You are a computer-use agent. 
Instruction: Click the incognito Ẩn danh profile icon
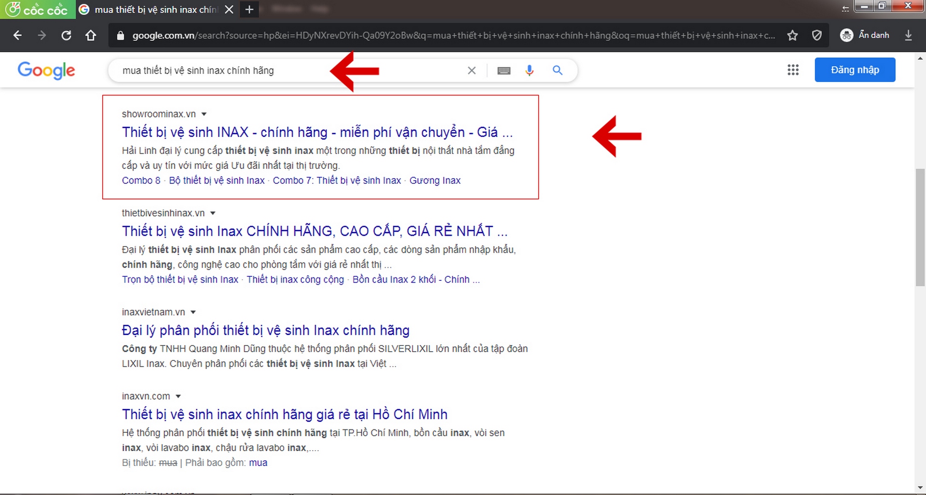(846, 35)
